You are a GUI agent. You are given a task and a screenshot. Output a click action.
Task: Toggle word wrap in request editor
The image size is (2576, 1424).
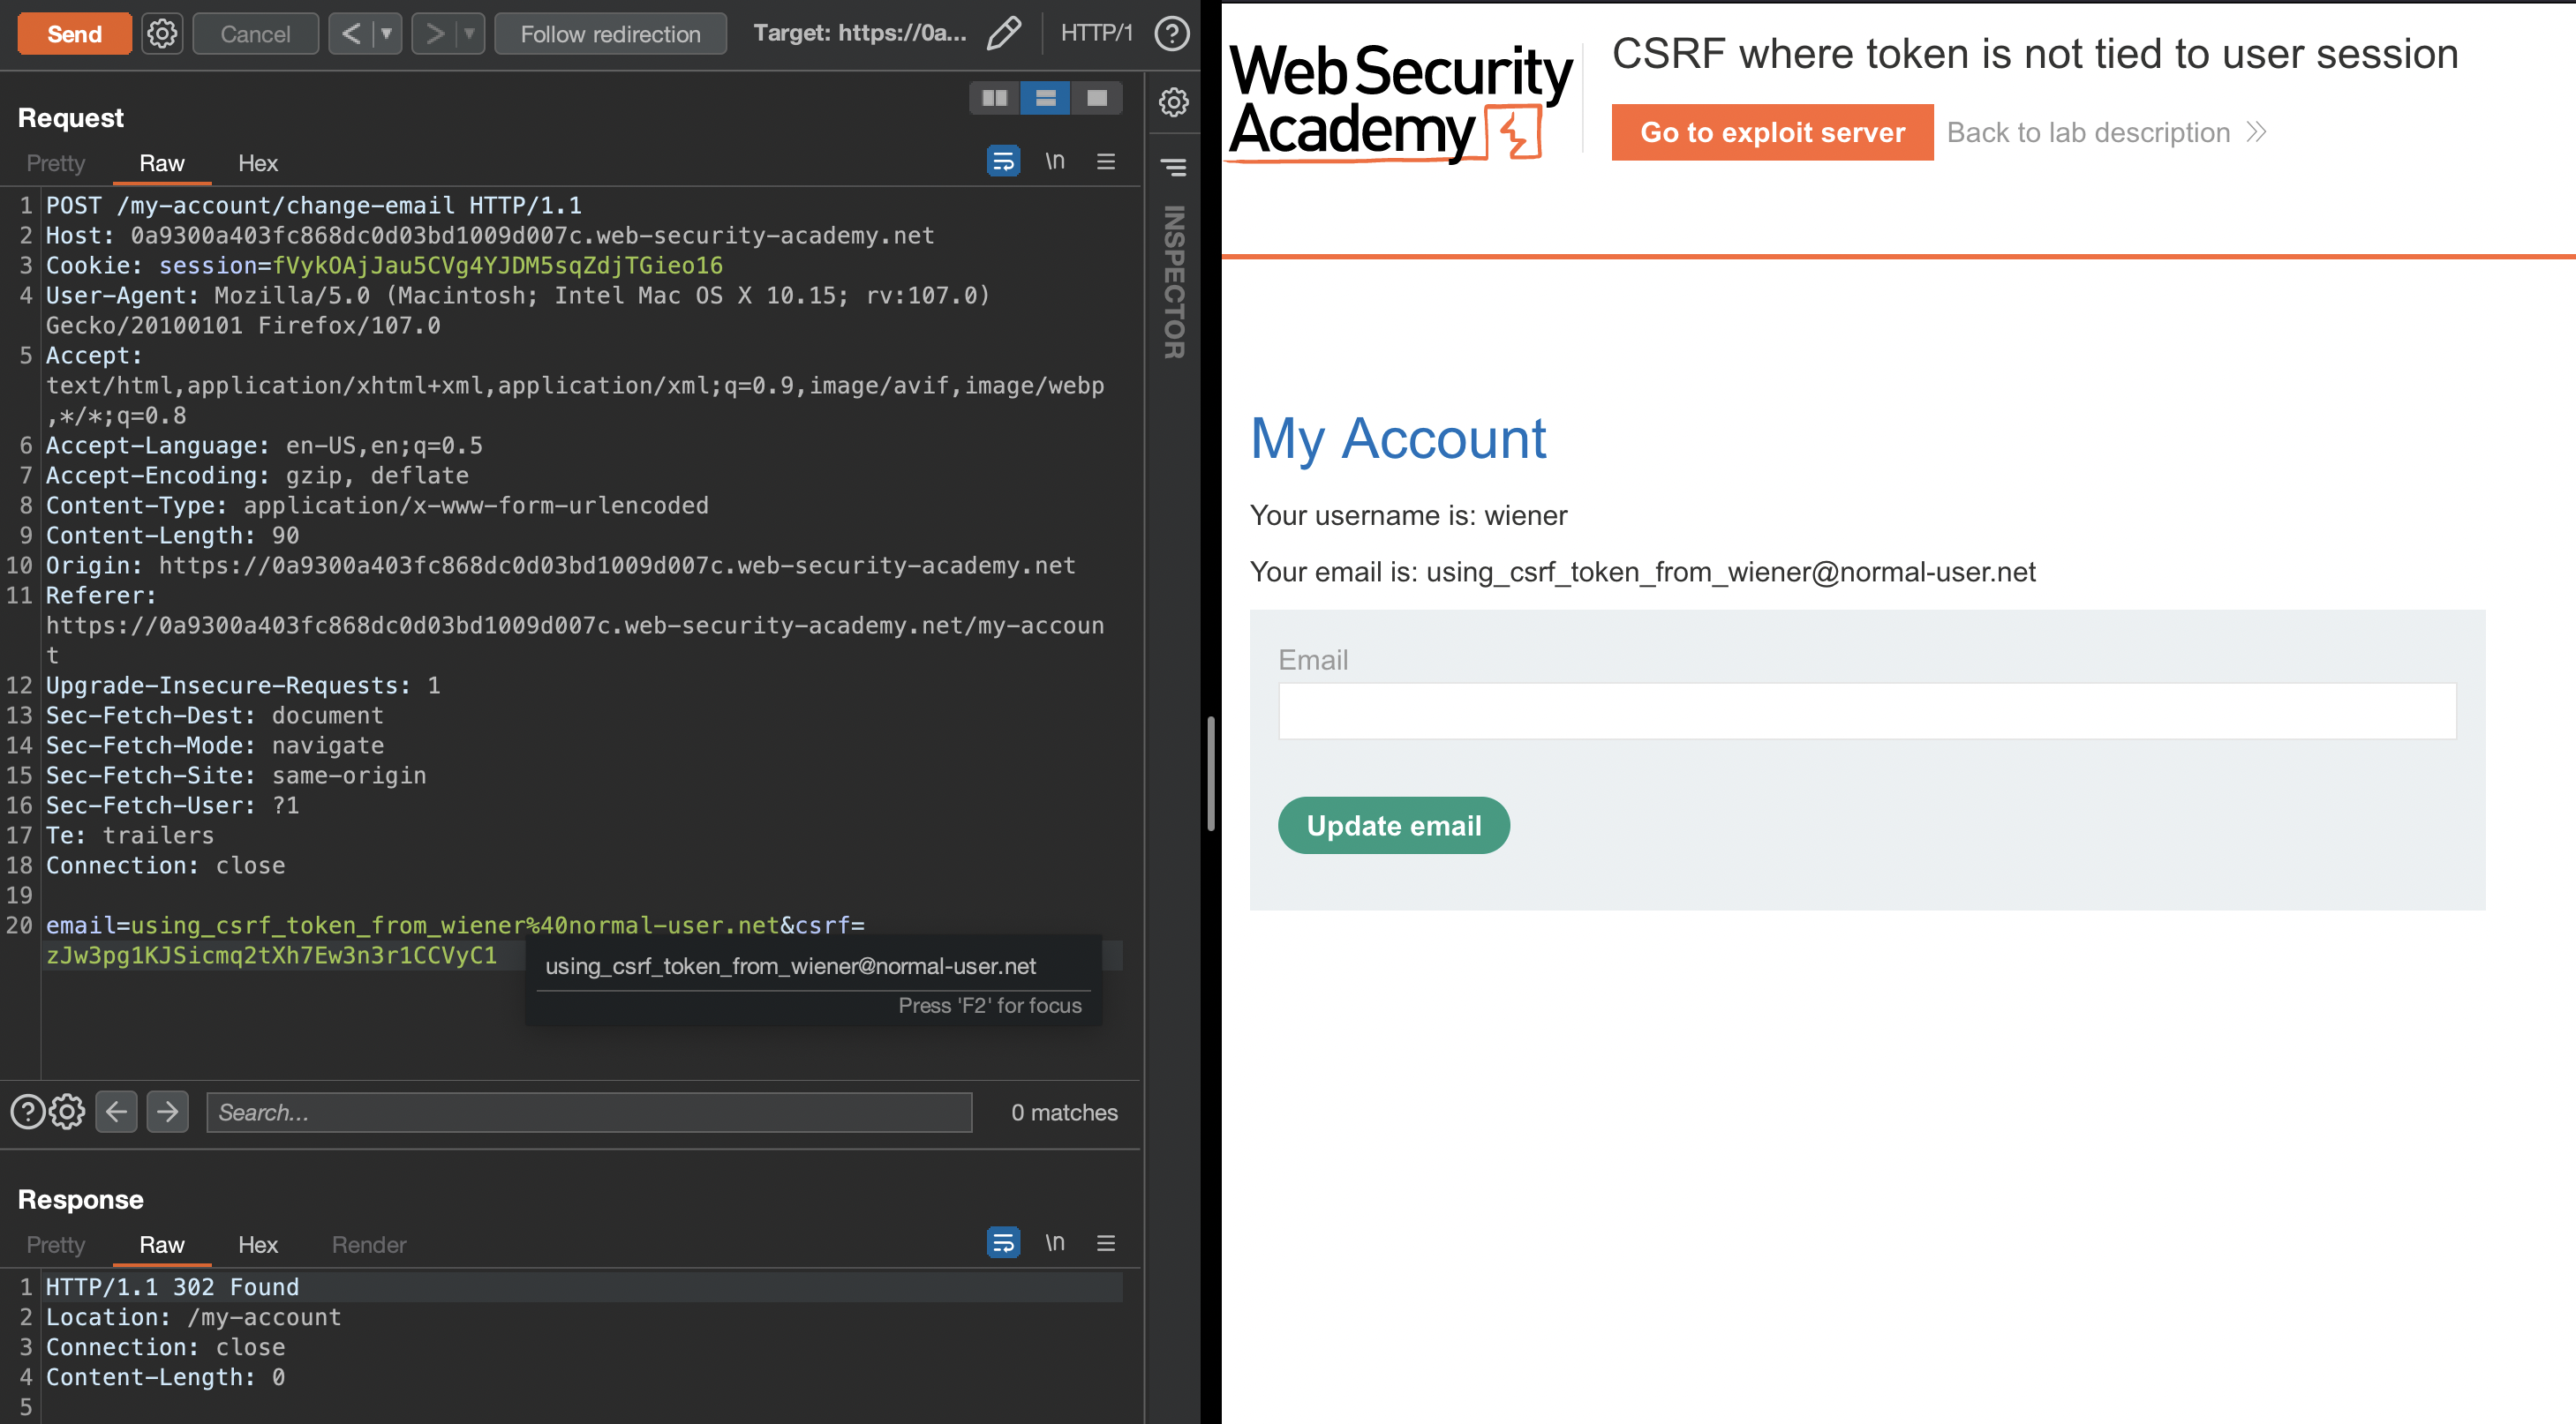coord(1002,161)
